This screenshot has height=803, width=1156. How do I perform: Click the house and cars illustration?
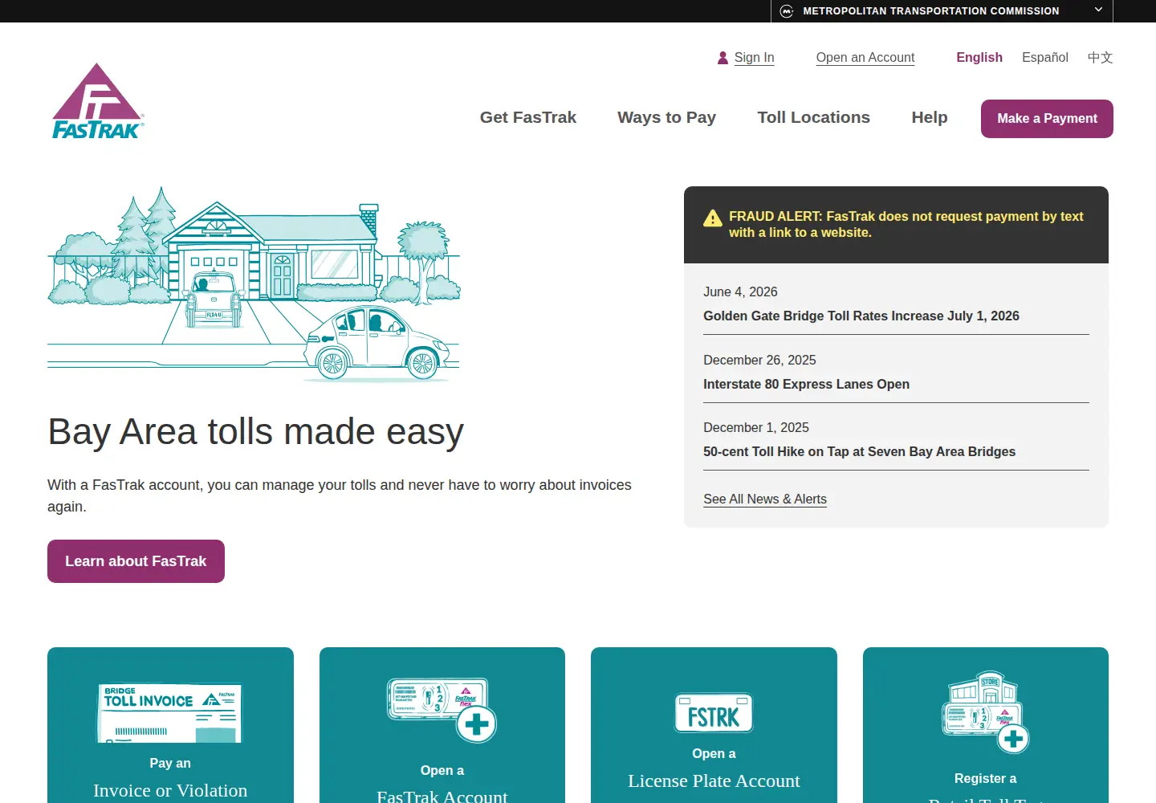[254, 284]
